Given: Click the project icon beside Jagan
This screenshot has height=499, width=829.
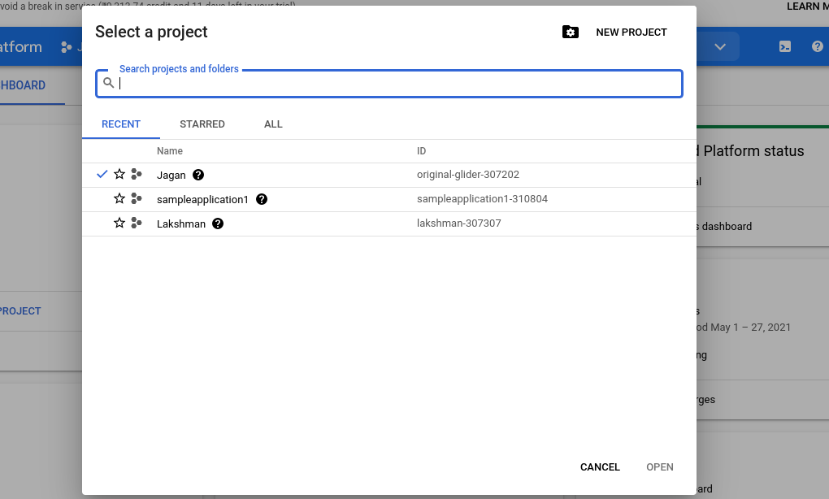Looking at the screenshot, I should click(137, 174).
